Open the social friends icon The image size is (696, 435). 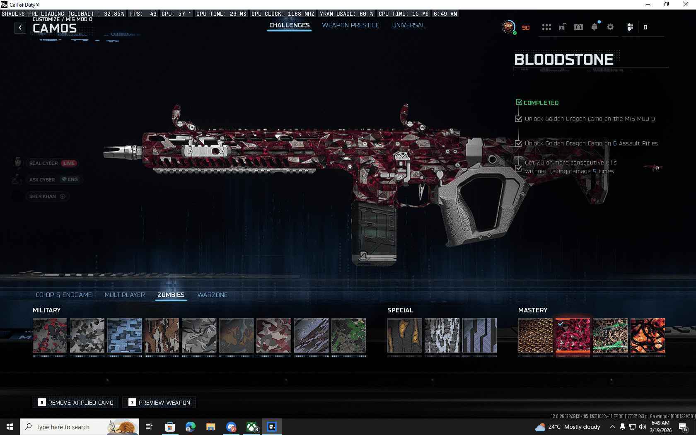pos(630,27)
